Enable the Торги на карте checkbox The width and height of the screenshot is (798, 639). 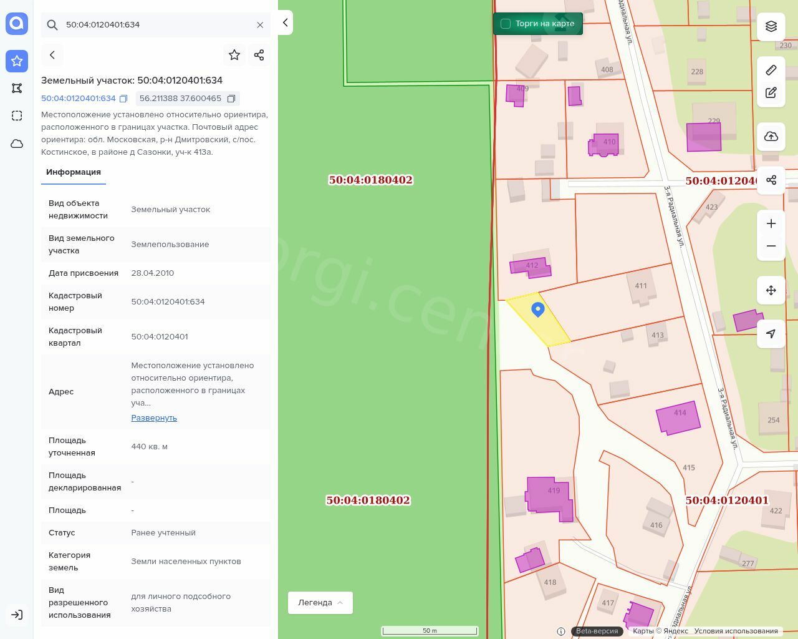[x=506, y=24]
